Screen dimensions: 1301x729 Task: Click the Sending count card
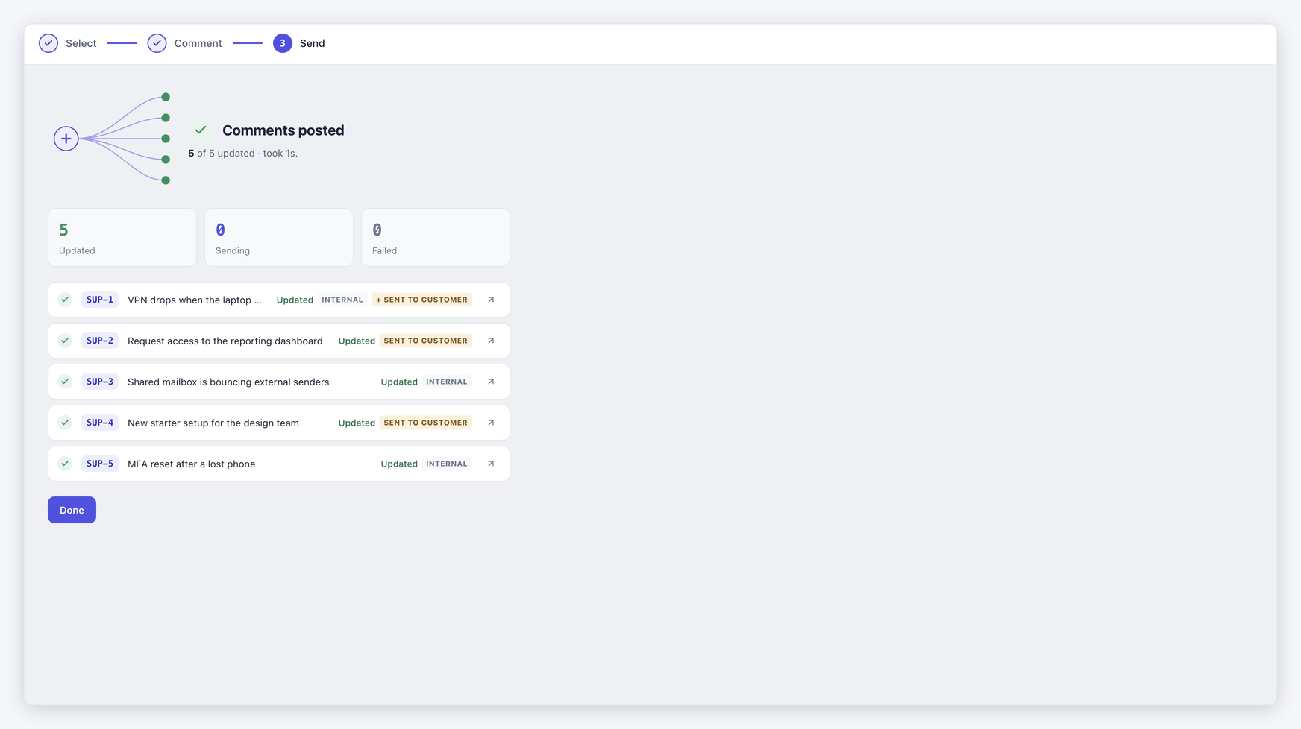(279, 237)
